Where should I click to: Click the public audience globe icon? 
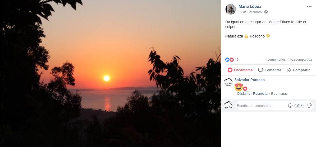pos(266,12)
